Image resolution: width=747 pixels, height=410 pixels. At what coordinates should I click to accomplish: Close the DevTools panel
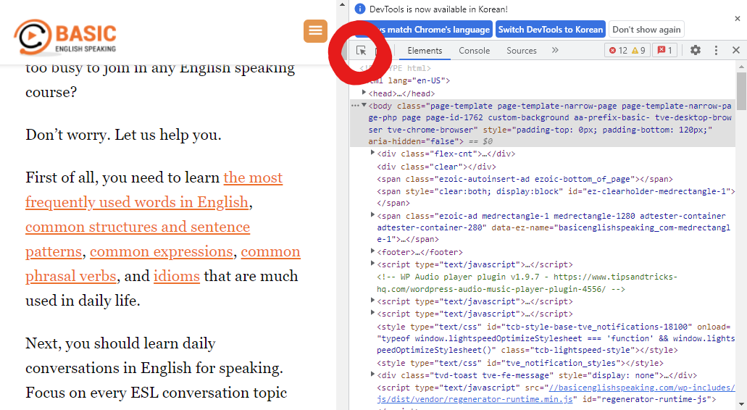736,50
